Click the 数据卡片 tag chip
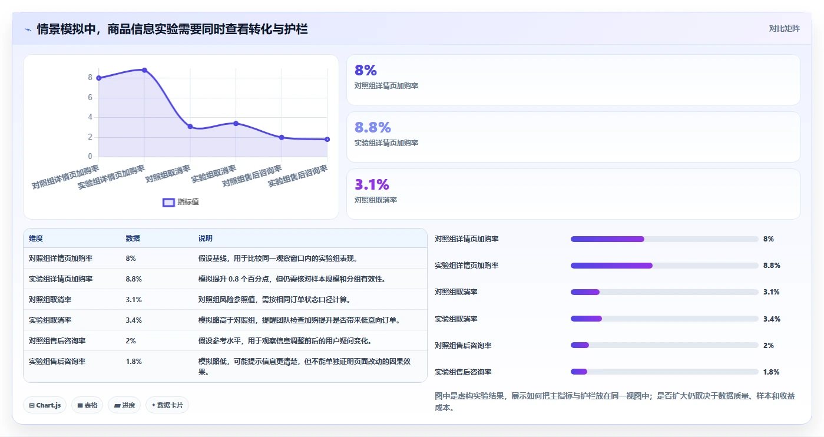Screen dimensions: 824x437 pyautogui.click(x=167, y=405)
